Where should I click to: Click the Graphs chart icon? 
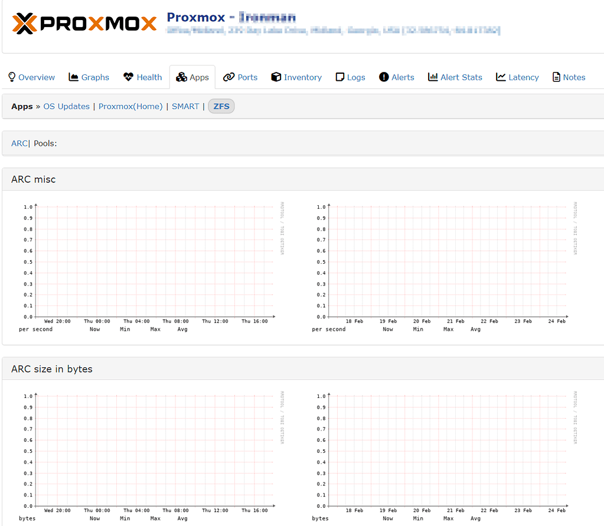tap(73, 77)
